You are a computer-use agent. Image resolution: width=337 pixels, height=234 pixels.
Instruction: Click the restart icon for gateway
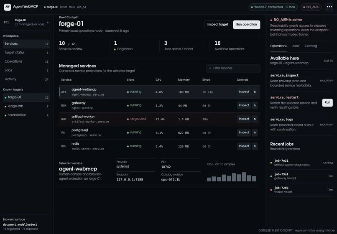tap(255, 105)
